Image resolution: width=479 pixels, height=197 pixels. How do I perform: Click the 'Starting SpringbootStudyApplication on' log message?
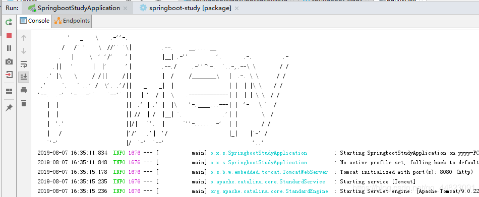(409, 153)
